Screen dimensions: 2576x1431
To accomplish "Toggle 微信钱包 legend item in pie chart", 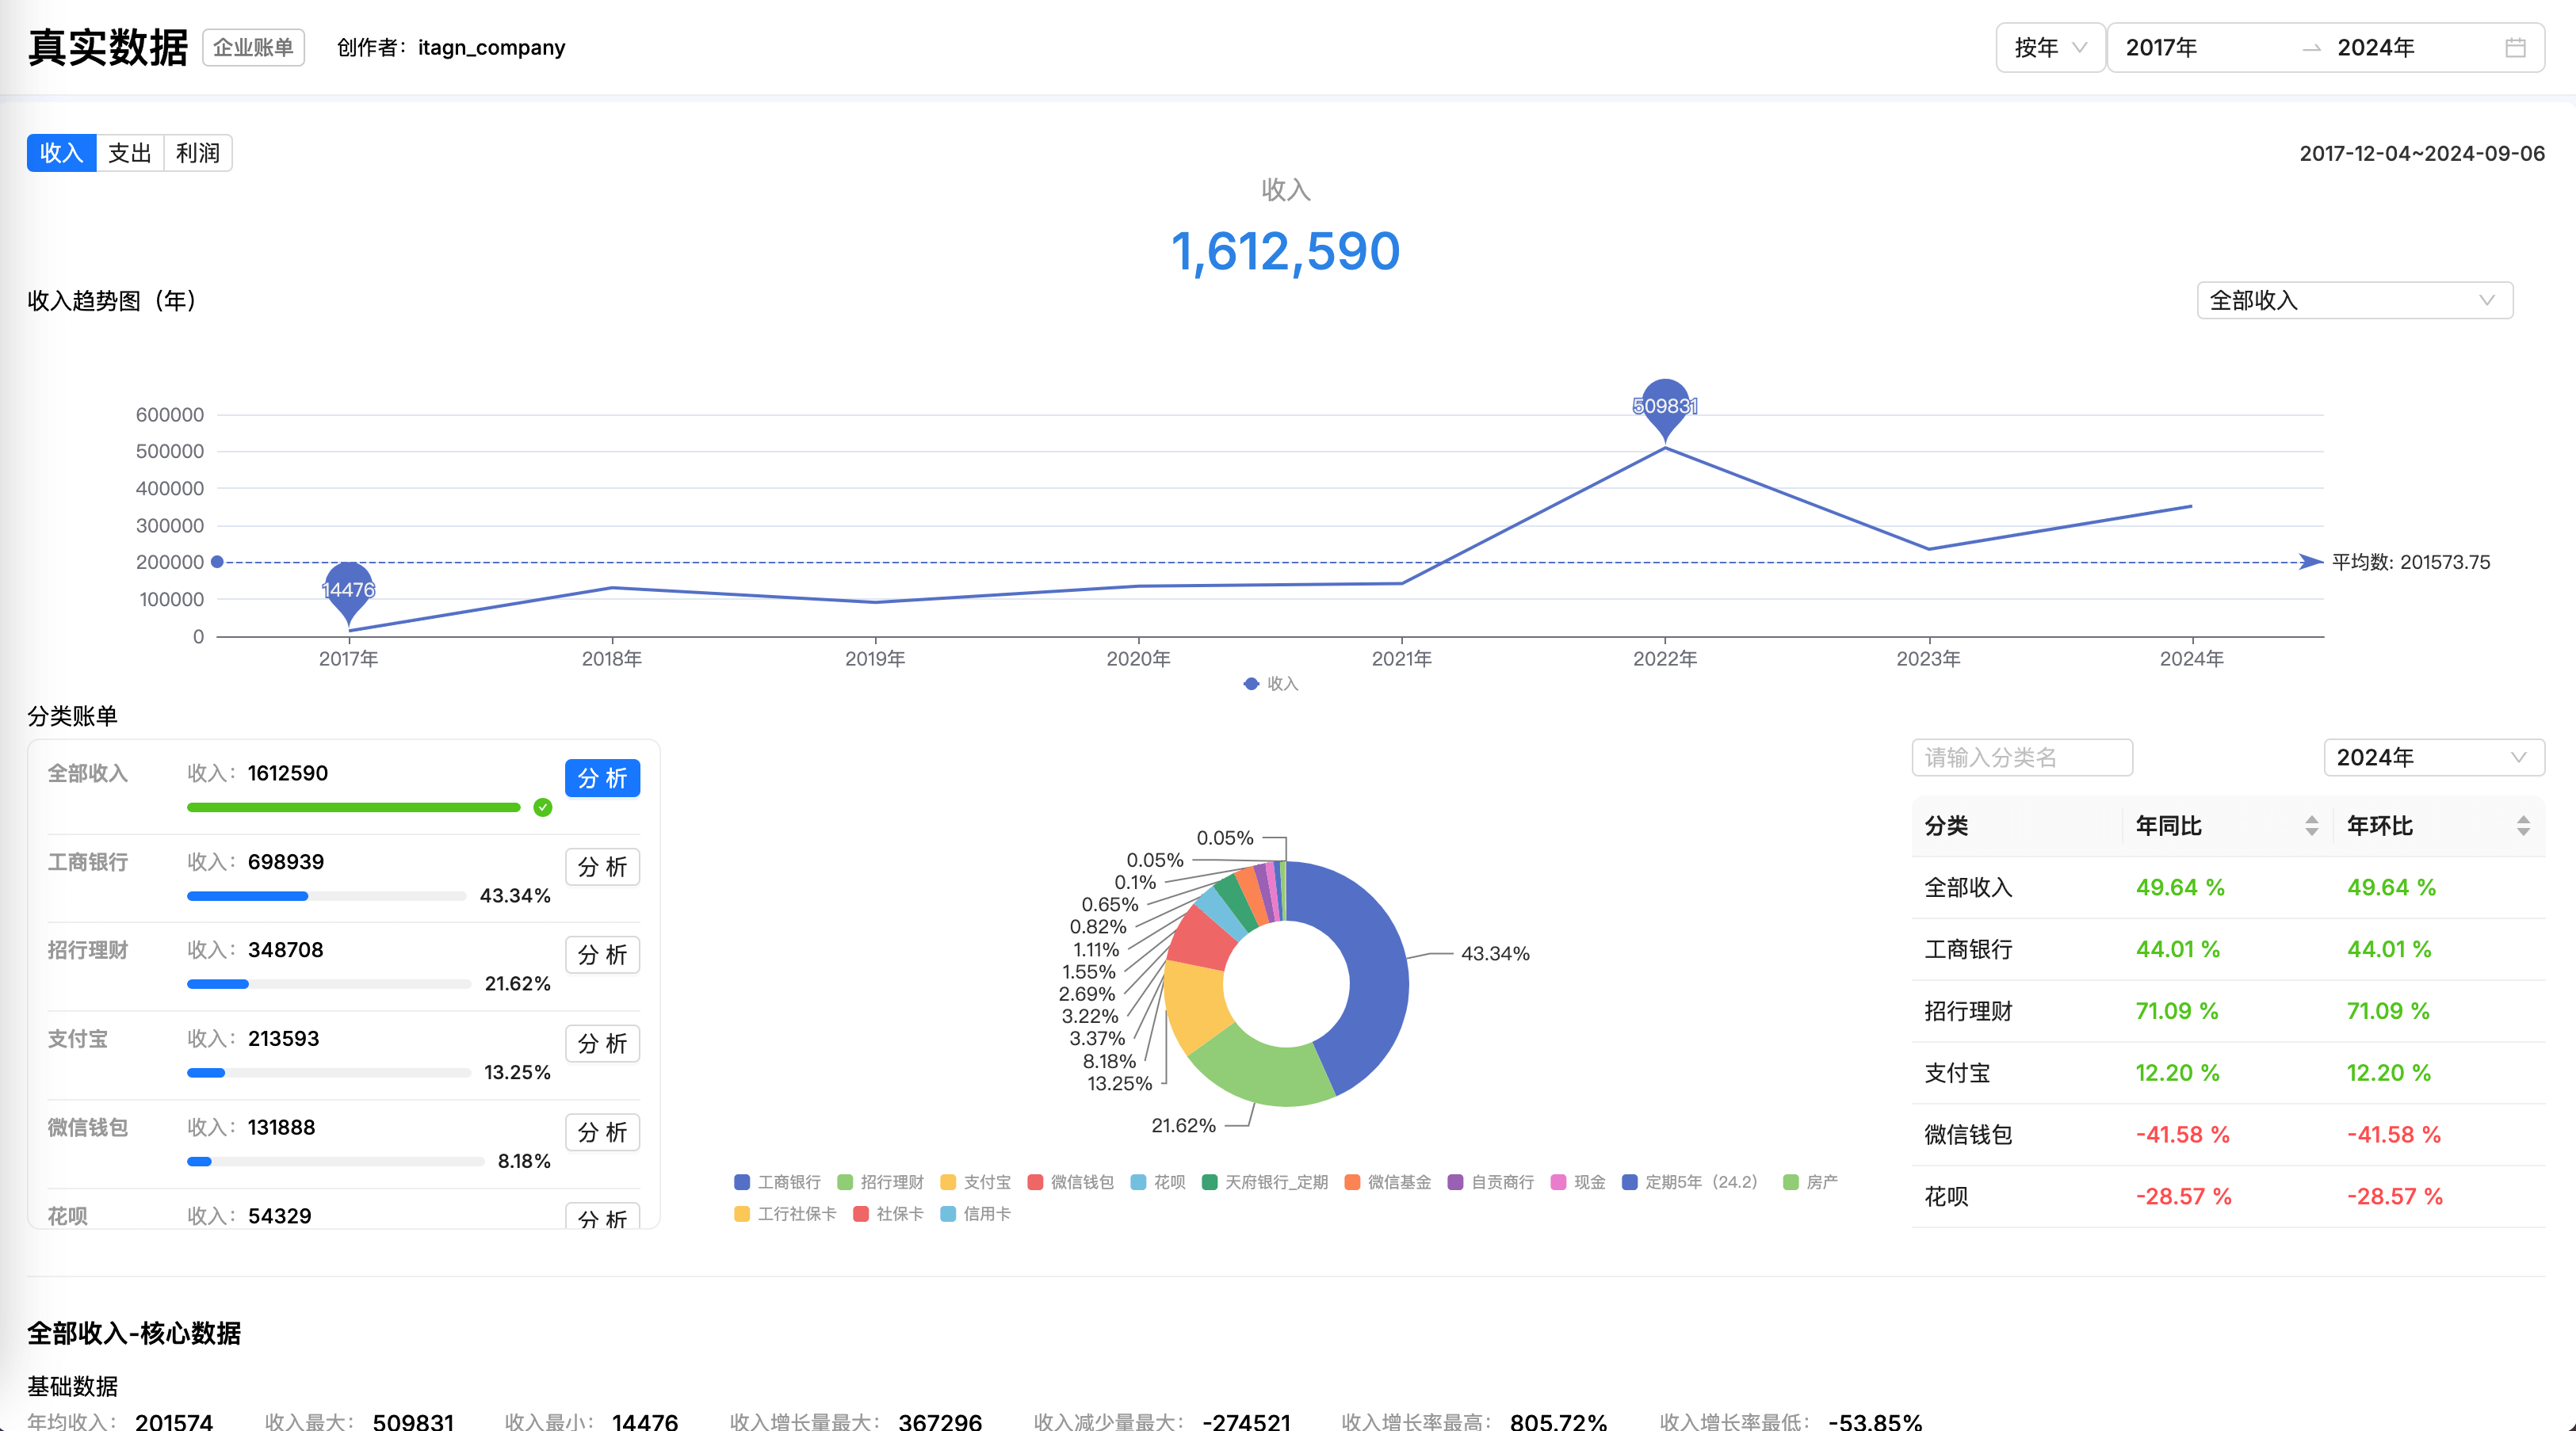I will click(x=1070, y=1182).
